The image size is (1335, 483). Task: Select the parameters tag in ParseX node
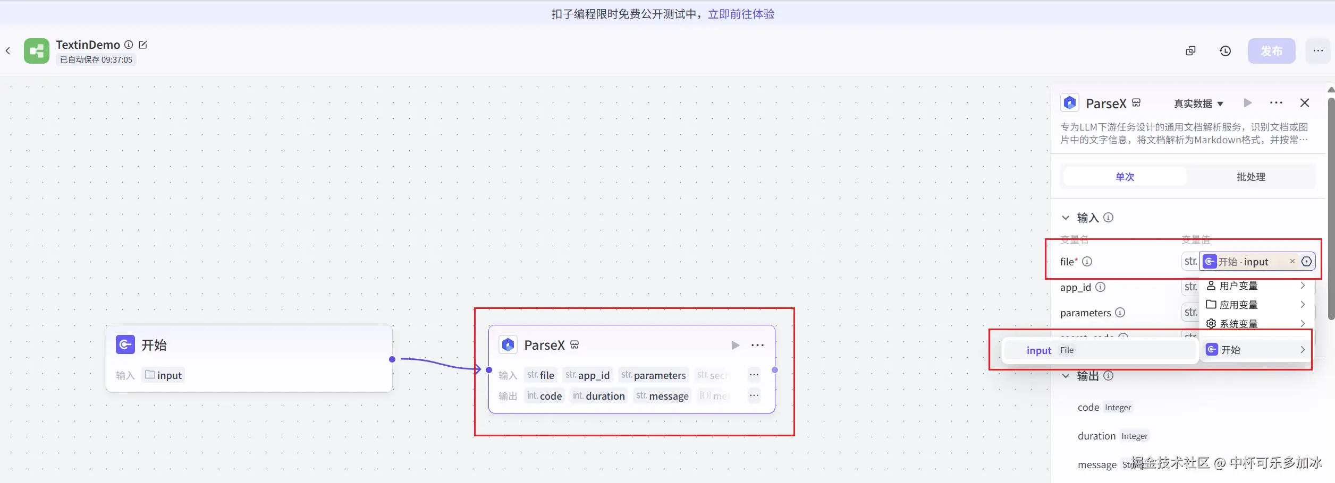pos(653,375)
